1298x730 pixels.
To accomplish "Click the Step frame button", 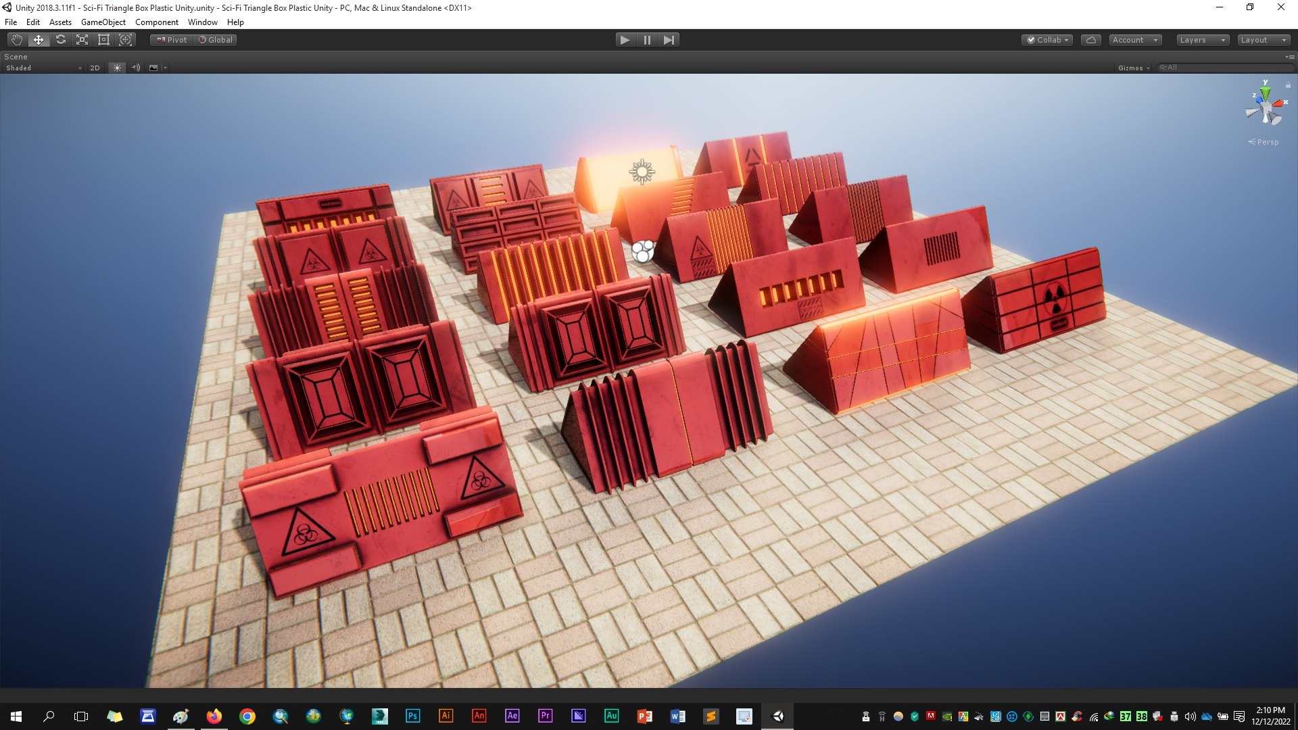I will [x=669, y=40].
